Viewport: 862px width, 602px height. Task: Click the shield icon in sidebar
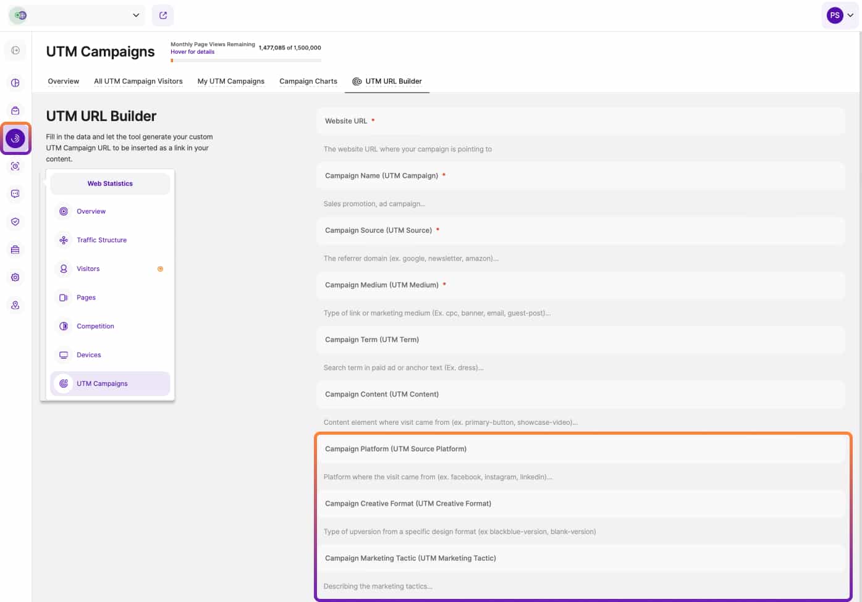click(15, 222)
